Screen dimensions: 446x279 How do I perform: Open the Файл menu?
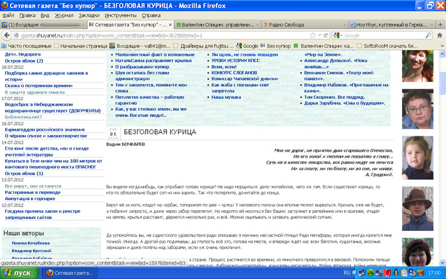[x=8, y=16]
